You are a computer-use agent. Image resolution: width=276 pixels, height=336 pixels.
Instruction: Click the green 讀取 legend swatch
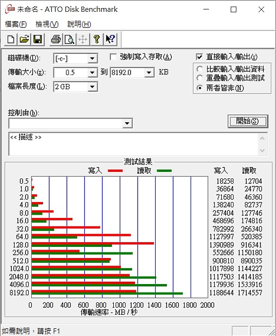point(164,171)
